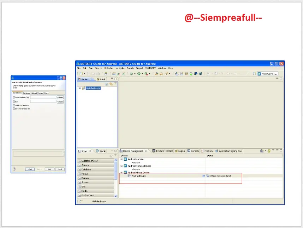
Task: Click the Android Remote Device icon
Action: tap(125, 166)
